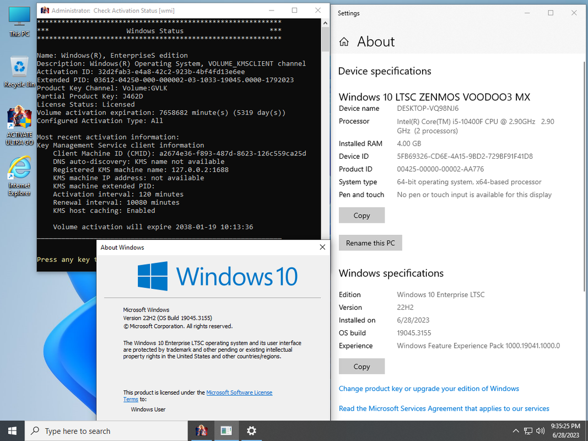Click the License Status: Licensed console line

tap(85, 105)
